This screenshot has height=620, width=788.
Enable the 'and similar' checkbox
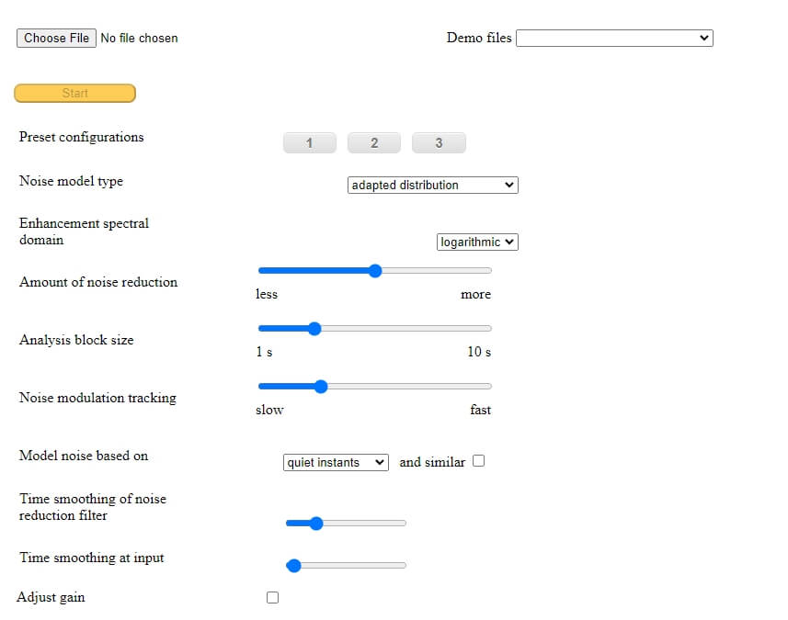click(478, 461)
